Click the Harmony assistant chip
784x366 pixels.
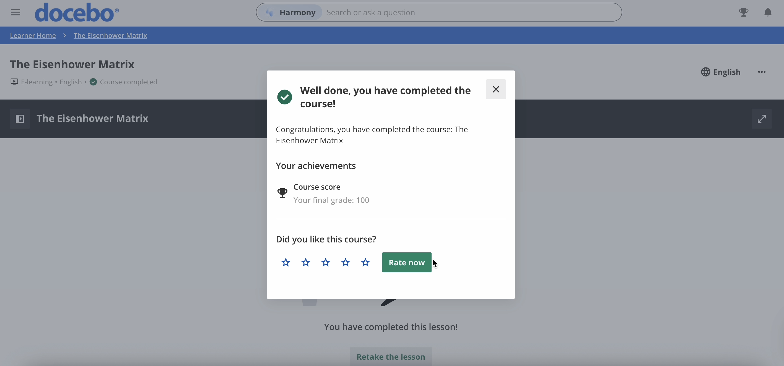[x=291, y=12]
